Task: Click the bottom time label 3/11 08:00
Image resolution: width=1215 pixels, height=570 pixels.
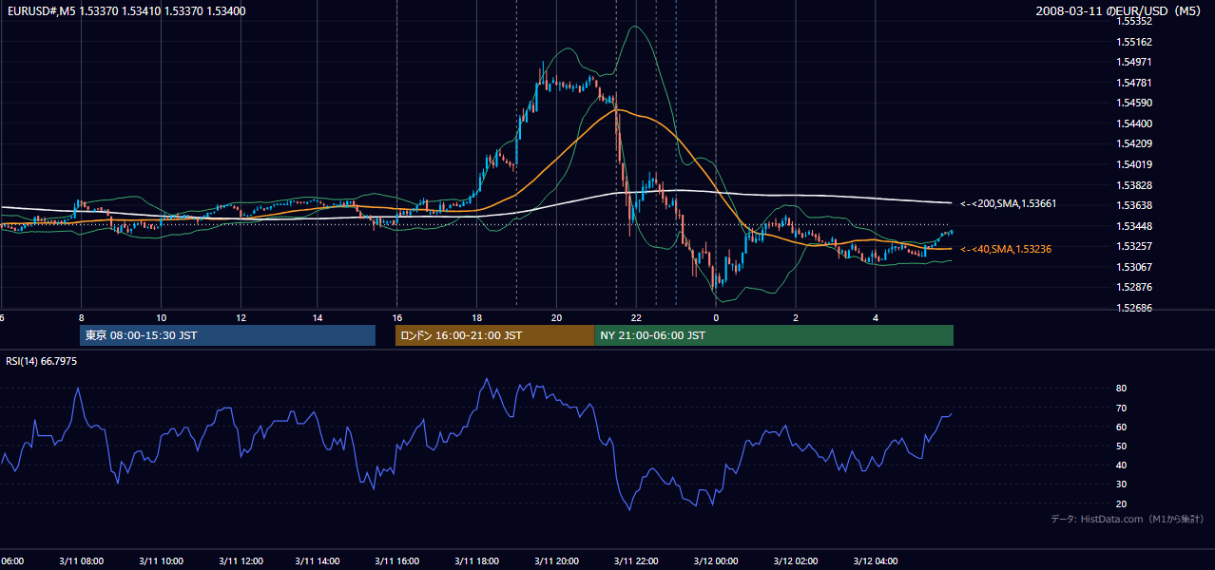Action: point(82,560)
